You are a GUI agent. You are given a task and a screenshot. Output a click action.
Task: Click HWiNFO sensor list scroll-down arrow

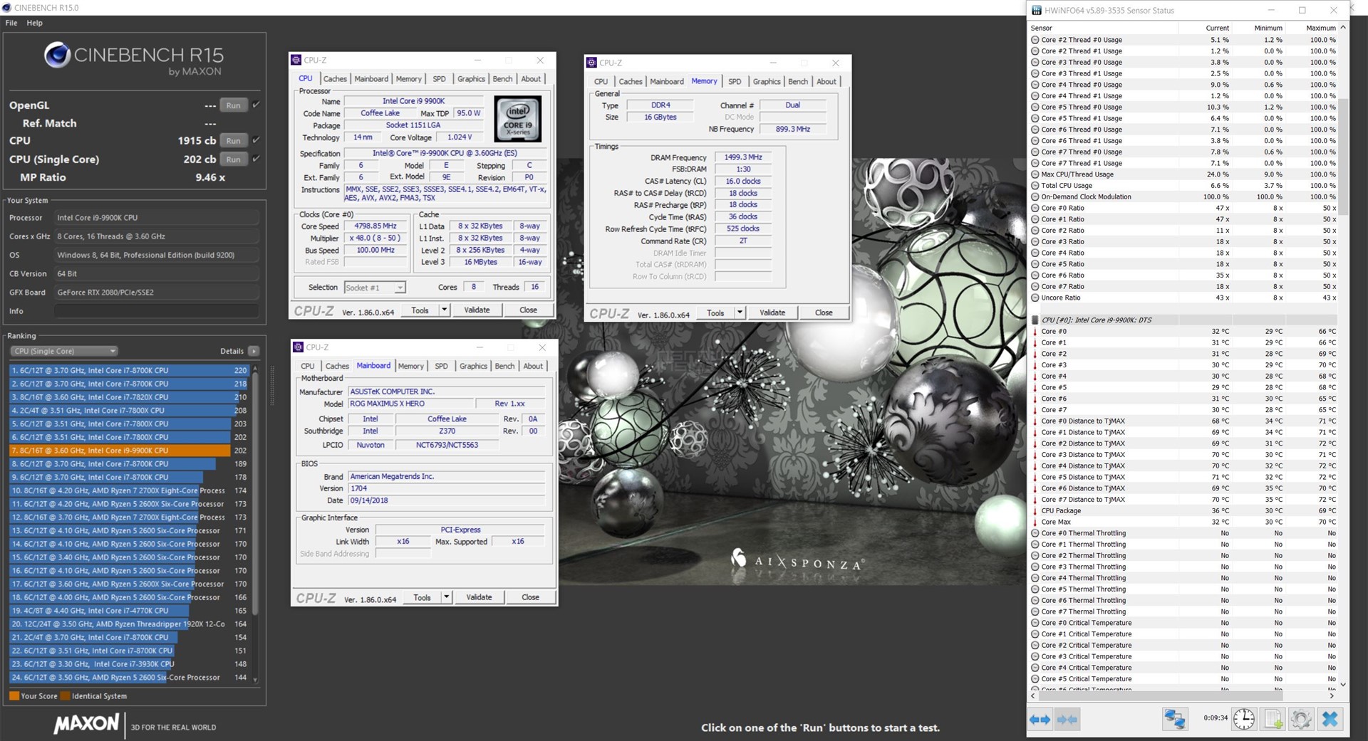click(1343, 684)
